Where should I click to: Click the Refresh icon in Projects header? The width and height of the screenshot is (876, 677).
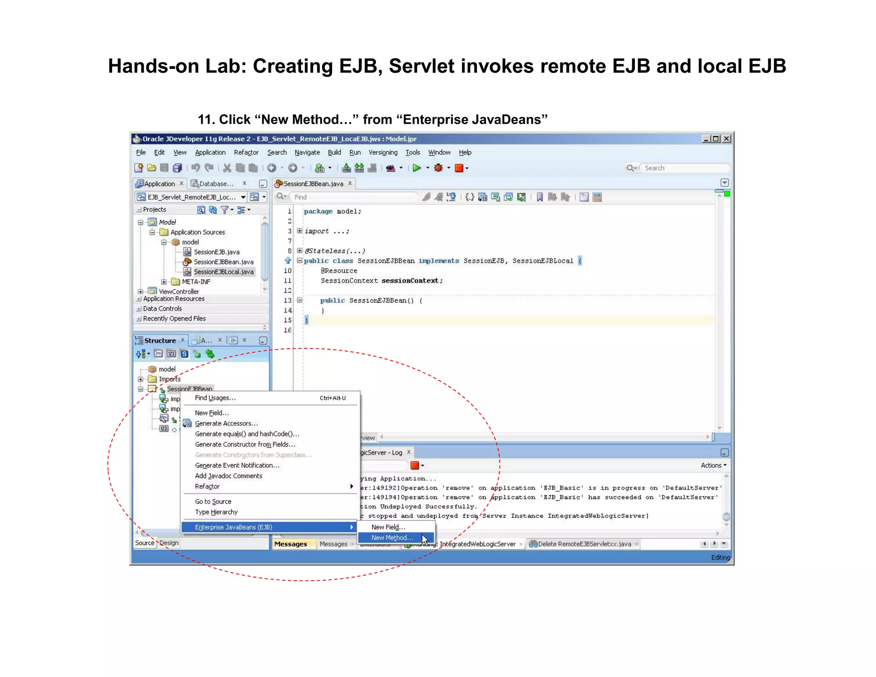[x=213, y=210]
